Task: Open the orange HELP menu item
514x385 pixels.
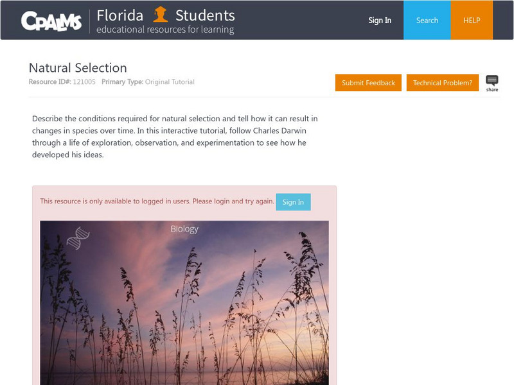Action: click(x=472, y=21)
